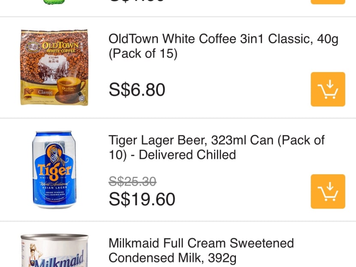Open Tiger Lager Beer 323ml Can title

[216, 140]
